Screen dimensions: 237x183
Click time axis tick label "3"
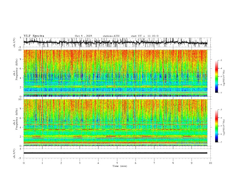pyautogui.click(x=80, y=163)
